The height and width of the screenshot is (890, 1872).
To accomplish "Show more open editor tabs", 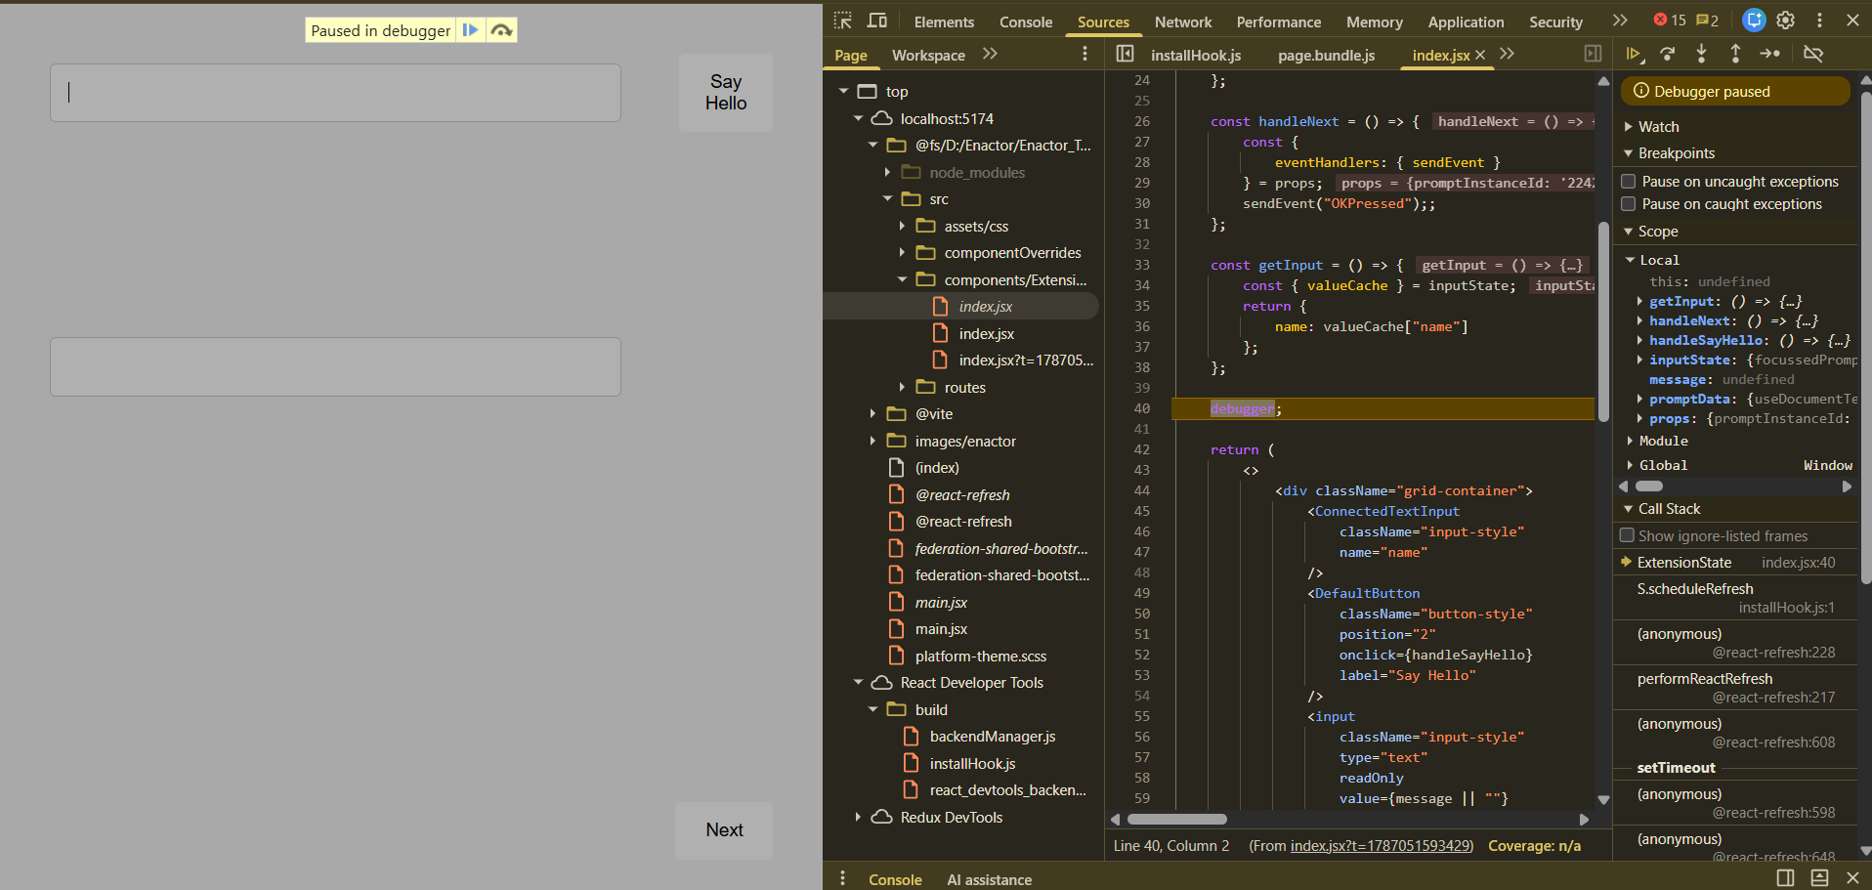I will [x=1507, y=54].
